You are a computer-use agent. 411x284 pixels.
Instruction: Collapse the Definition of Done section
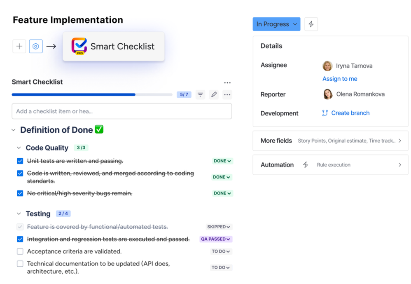pos(14,130)
